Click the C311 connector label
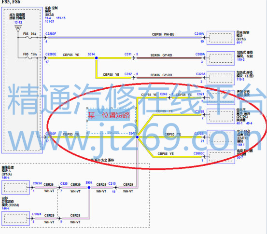The image size is (267, 234). tap(128, 55)
